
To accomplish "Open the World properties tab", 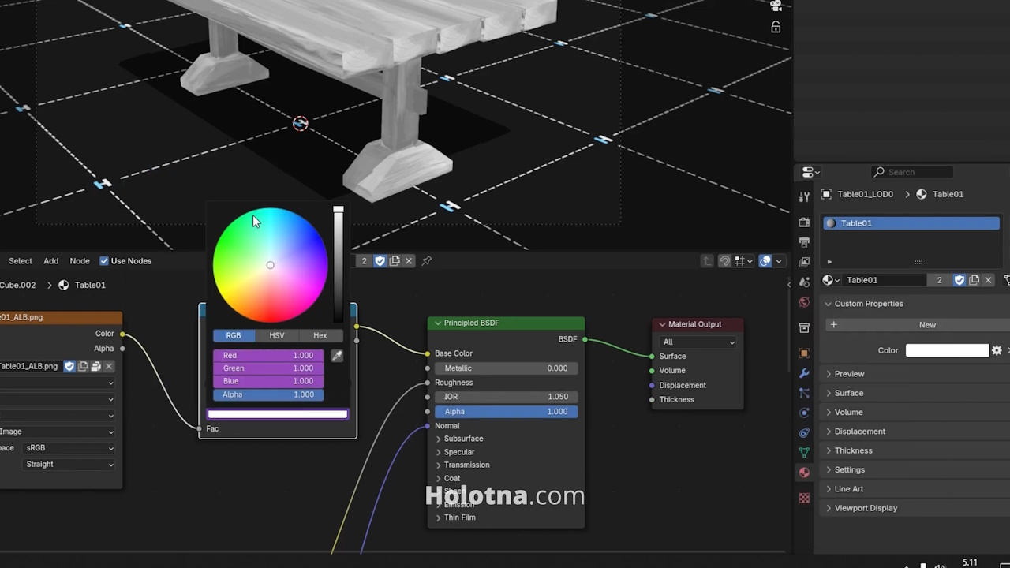I will 804,302.
